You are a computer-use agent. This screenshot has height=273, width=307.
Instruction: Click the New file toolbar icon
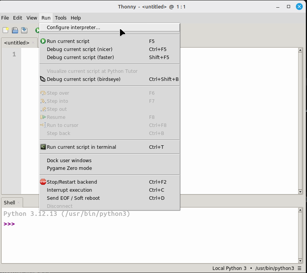[x=5, y=30]
